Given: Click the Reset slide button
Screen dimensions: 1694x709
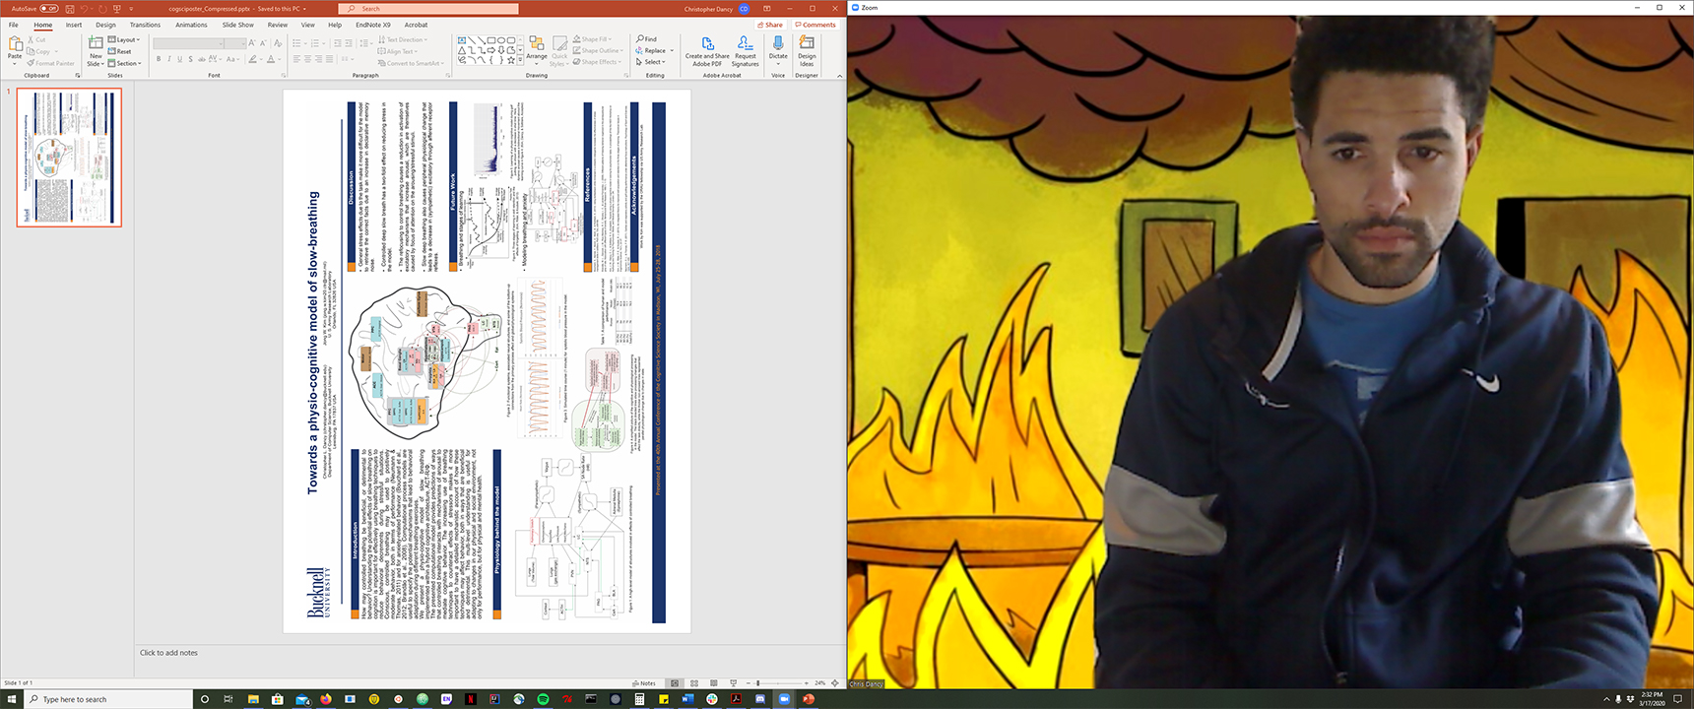Looking at the screenshot, I should click(x=120, y=51).
